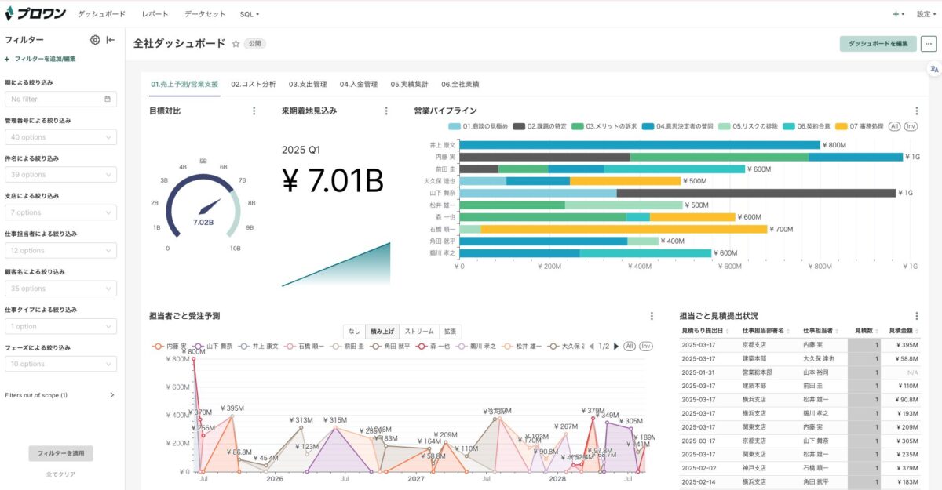This screenshot has height=490, width=942.
Task: Open the 営業パイプライン chart kebab menu
Action: pyautogui.click(x=916, y=111)
